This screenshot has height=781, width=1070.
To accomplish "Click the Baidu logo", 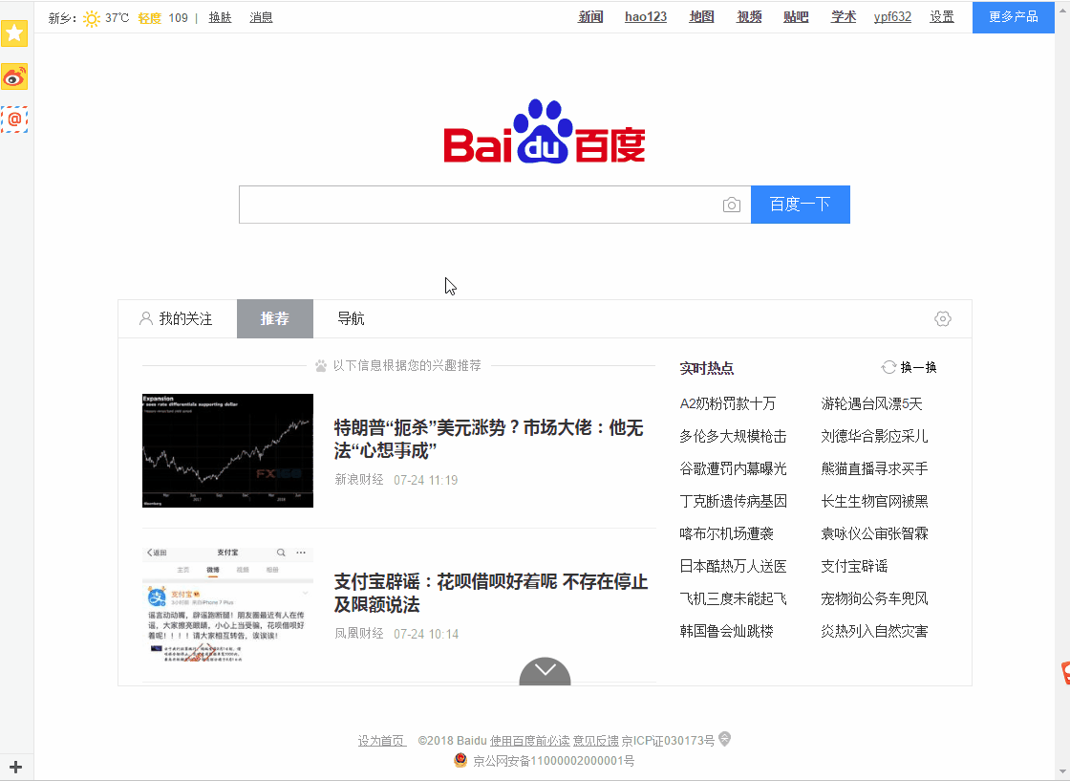I will 545,131.
